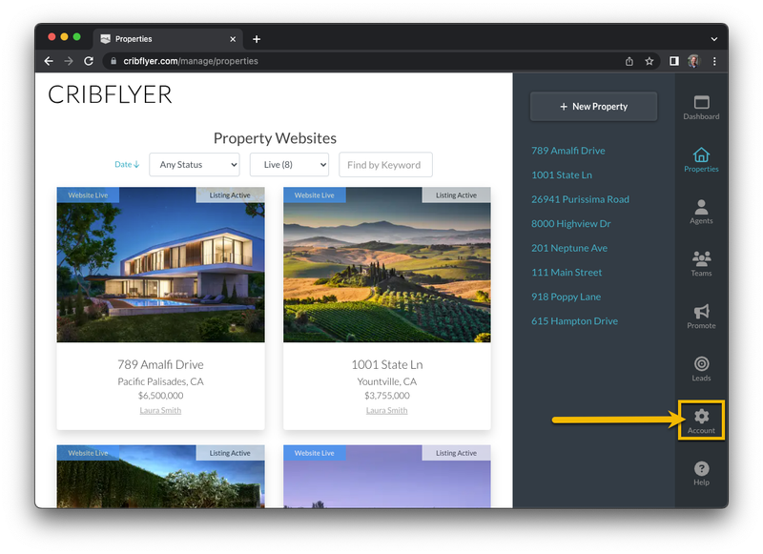763x554 pixels.
Task: Open 111 Main Street listing
Action: point(567,273)
